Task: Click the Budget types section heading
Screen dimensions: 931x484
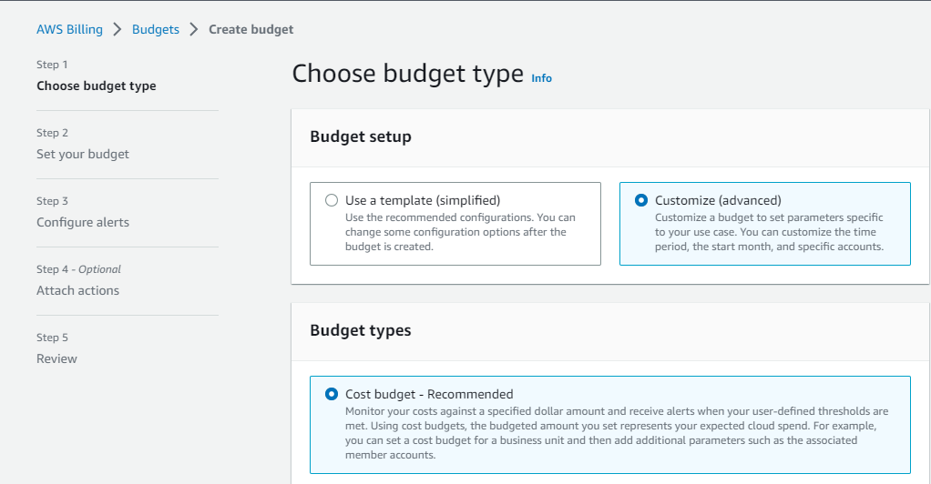Action: [x=361, y=330]
